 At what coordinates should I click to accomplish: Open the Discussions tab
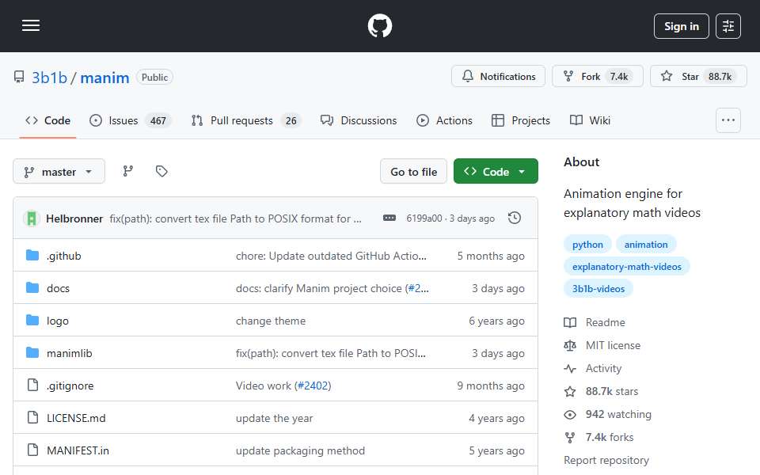click(x=359, y=120)
